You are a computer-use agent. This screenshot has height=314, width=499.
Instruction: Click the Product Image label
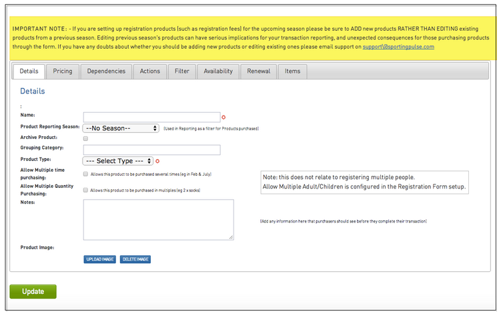(x=37, y=247)
